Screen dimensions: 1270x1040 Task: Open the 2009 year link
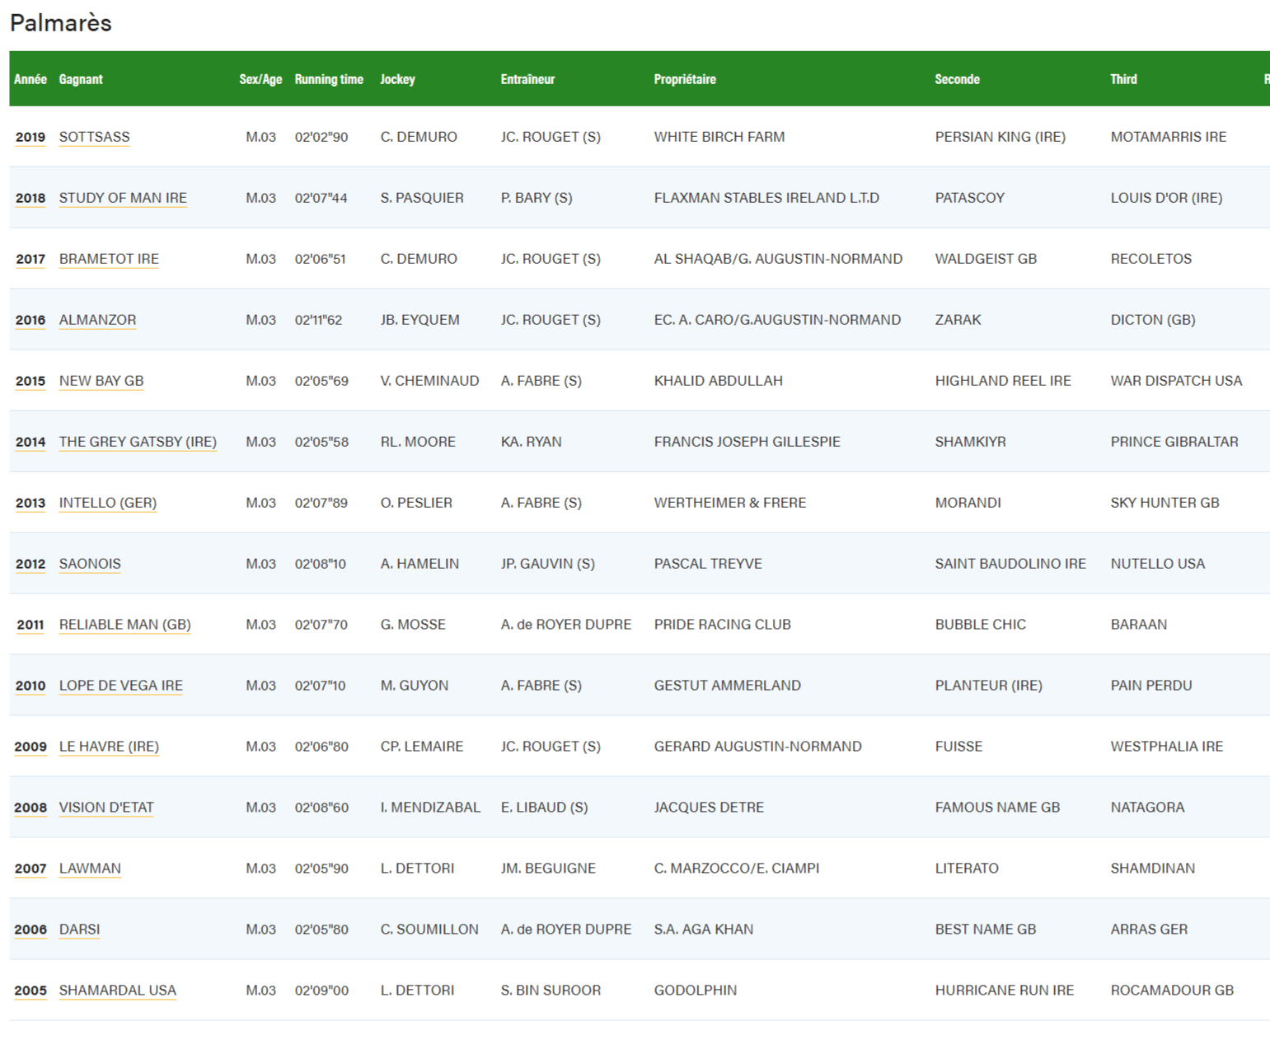pyautogui.click(x=30, y=747)
